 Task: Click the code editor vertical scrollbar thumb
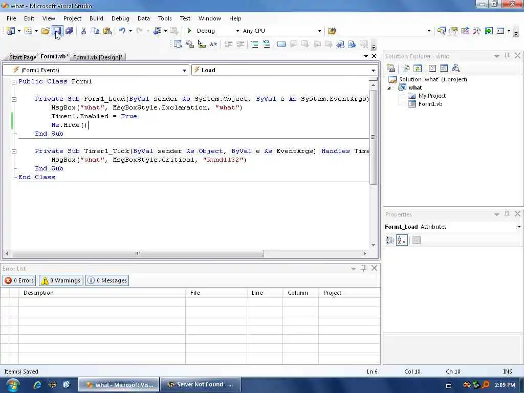pyautogui.click(x=373, y=137)
